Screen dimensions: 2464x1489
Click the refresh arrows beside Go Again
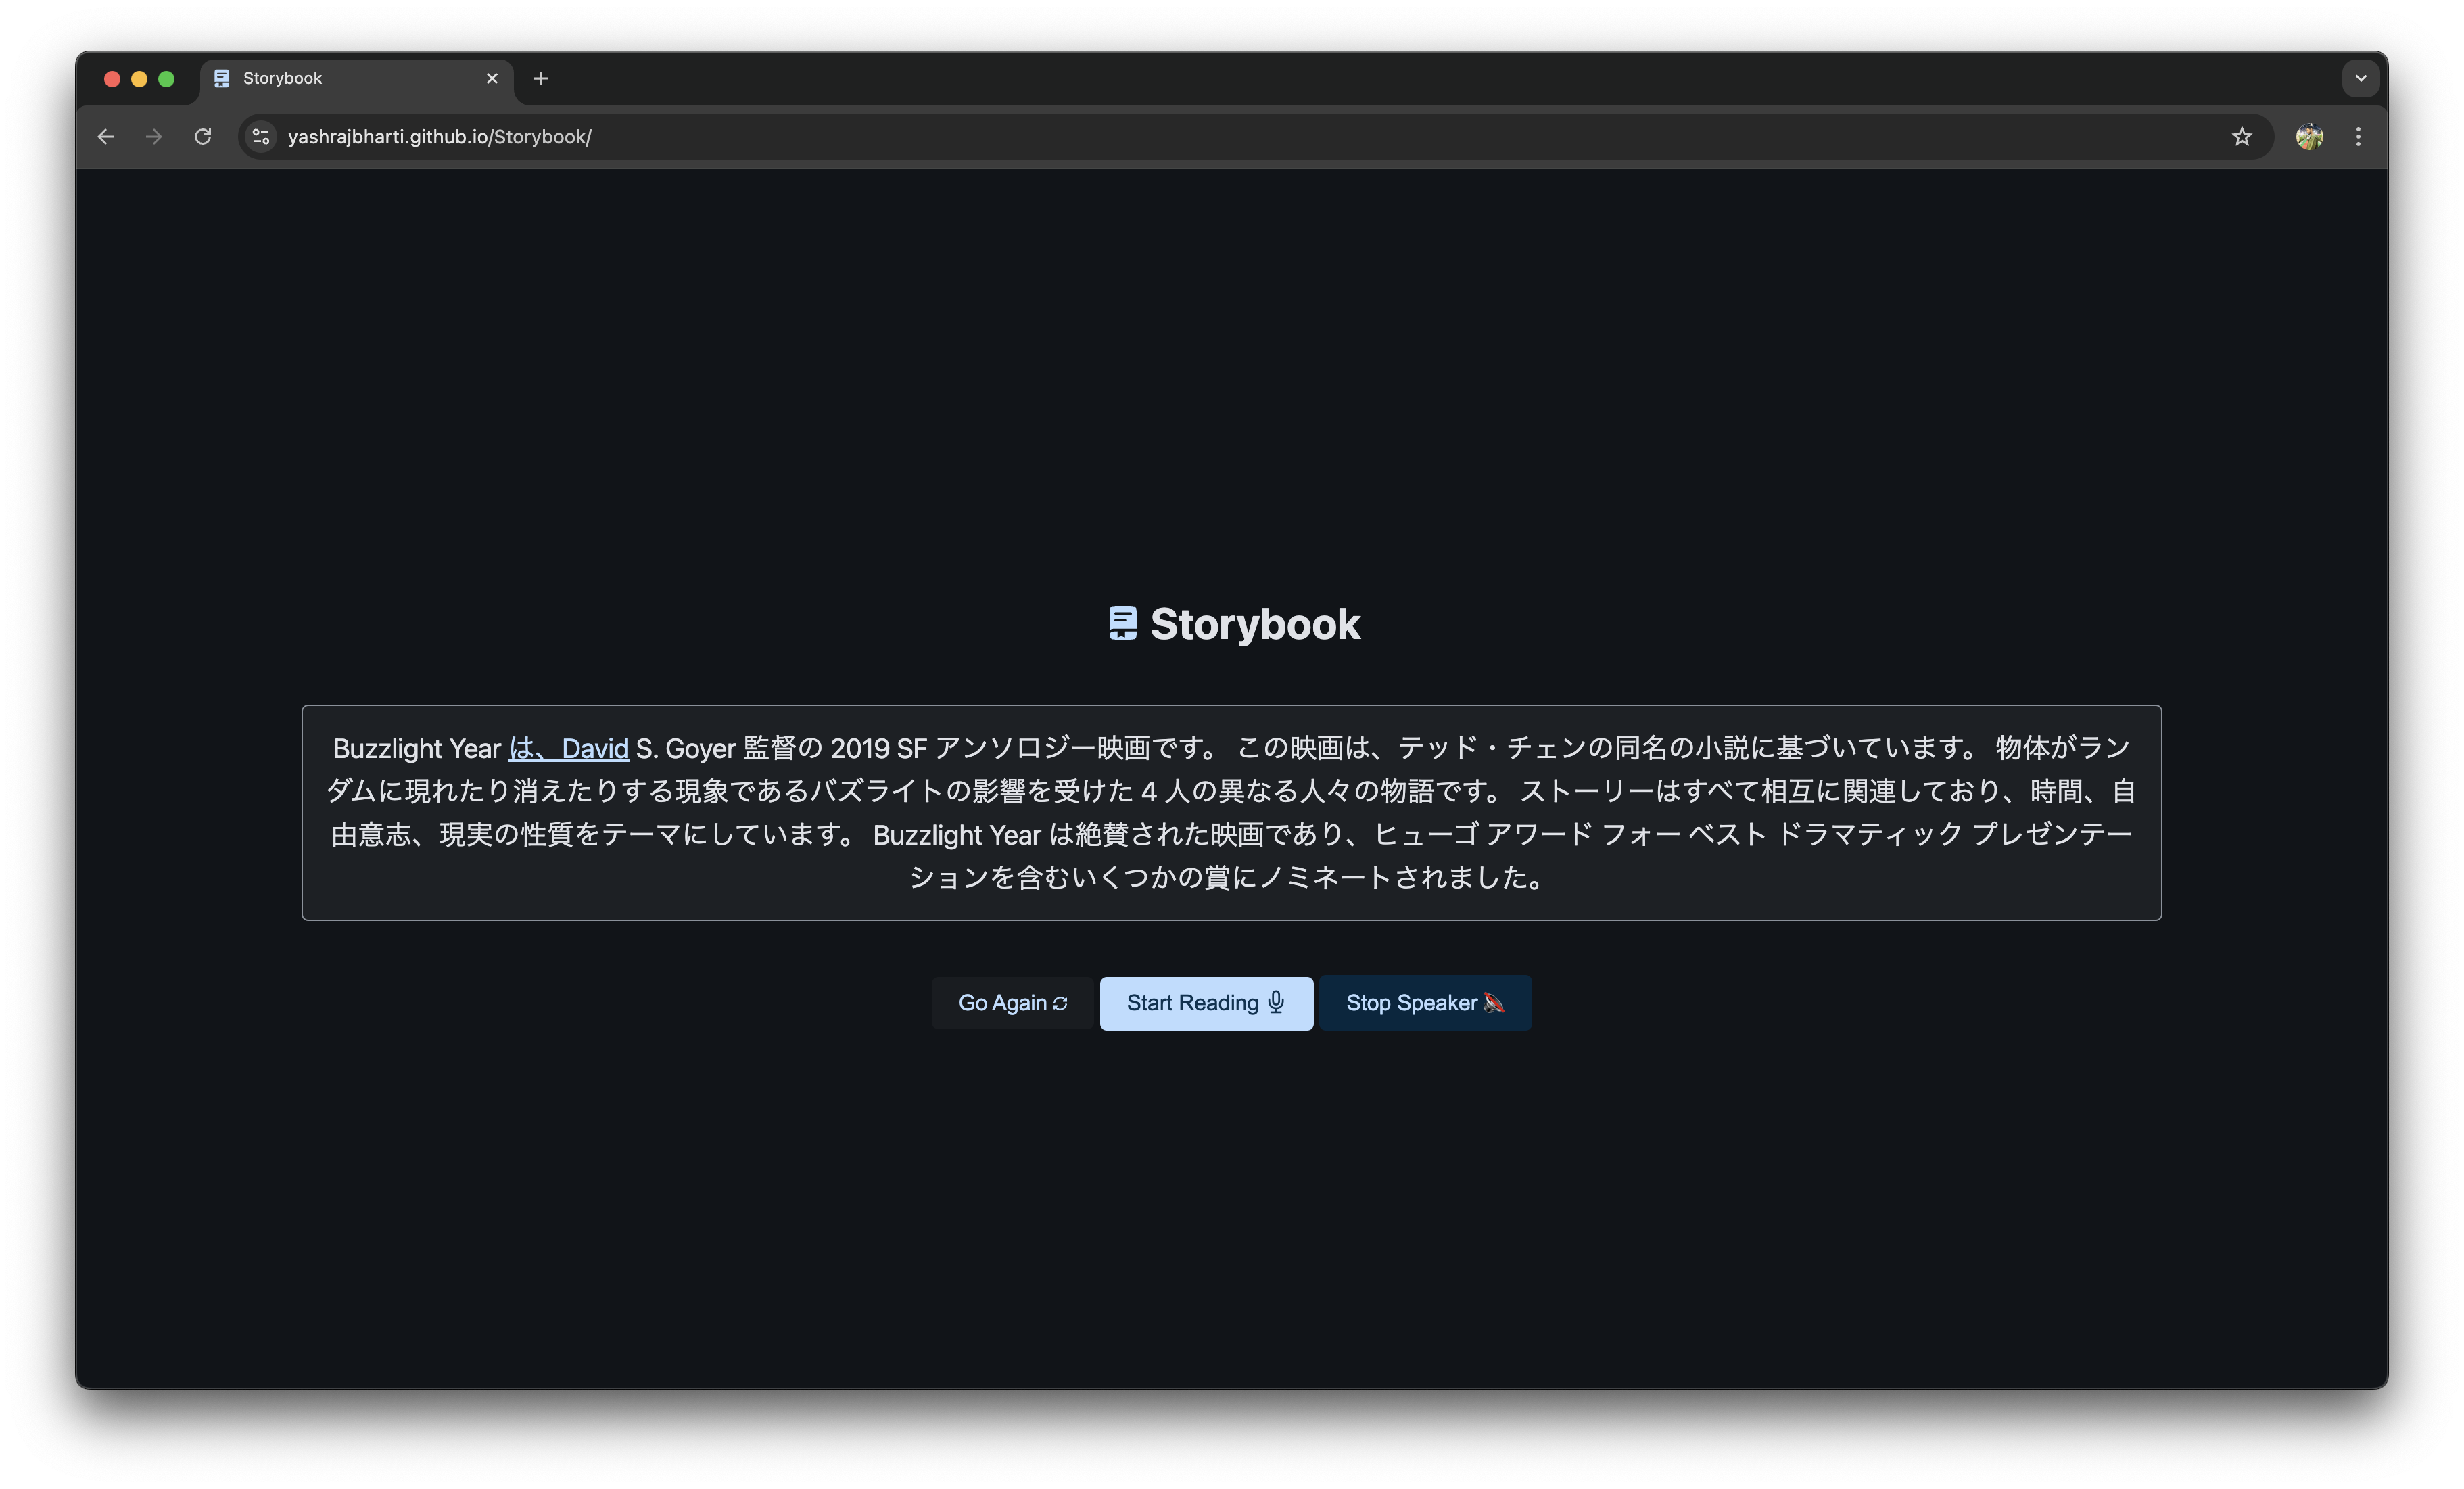pos(1060,1003)
